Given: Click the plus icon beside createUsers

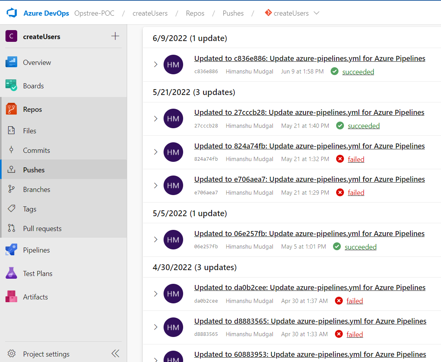Looking at the screenshot, I should click(x=115, y=36).
